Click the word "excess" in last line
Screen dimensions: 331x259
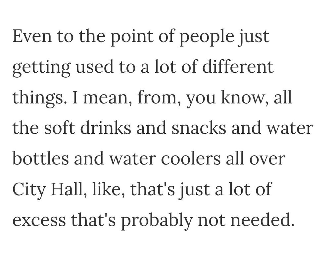pos(39,221)
